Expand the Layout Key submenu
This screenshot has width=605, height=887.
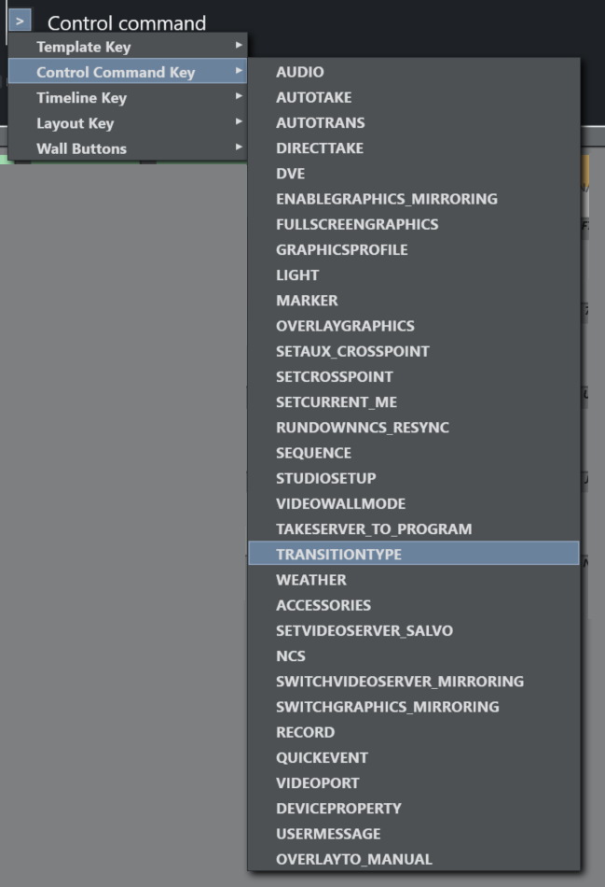[x=76, y=123]
